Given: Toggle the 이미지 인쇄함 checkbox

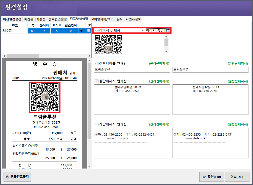Looking at the screenshot, I should click(97, 30).
